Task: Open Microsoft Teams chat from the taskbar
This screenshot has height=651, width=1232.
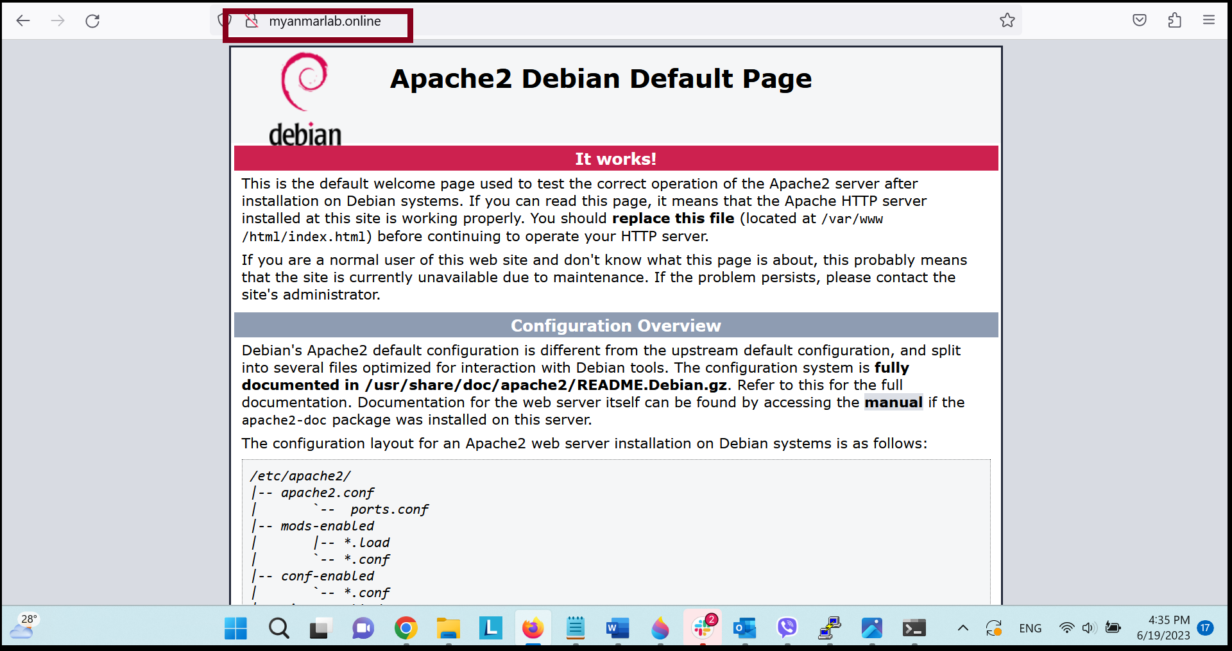Action: 363,628
